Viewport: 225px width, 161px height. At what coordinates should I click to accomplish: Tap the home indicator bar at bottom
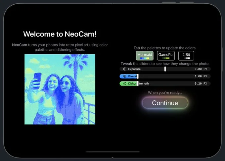point(112,152)
